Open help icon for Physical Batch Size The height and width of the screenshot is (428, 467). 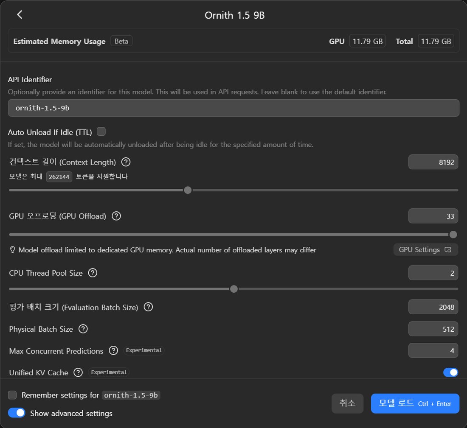(x=83, y=329)
